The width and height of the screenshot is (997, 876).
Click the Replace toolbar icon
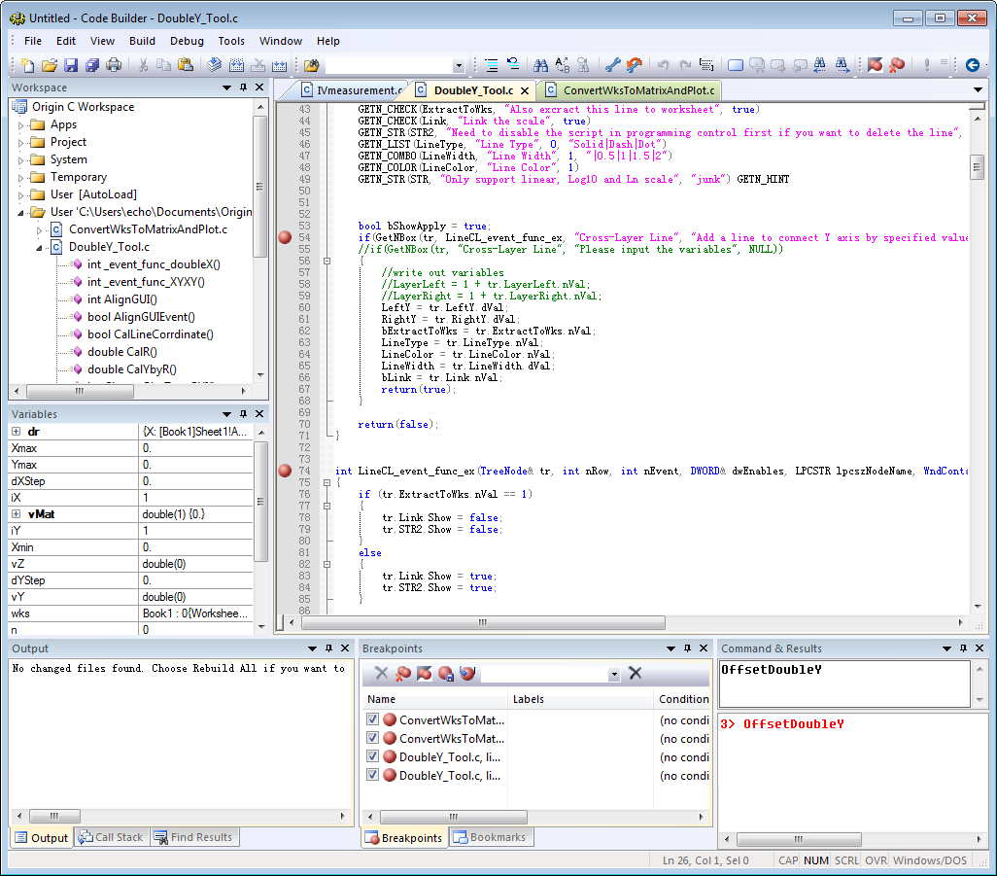[561, 65]
